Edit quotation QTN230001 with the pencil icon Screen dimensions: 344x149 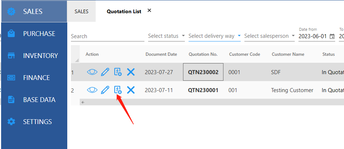105,90
